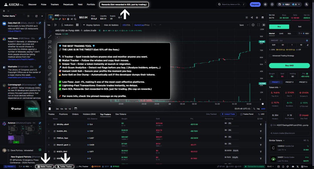Copy the AND token name
Viewport: 314px width, 169px height.
tap(75, 16)
